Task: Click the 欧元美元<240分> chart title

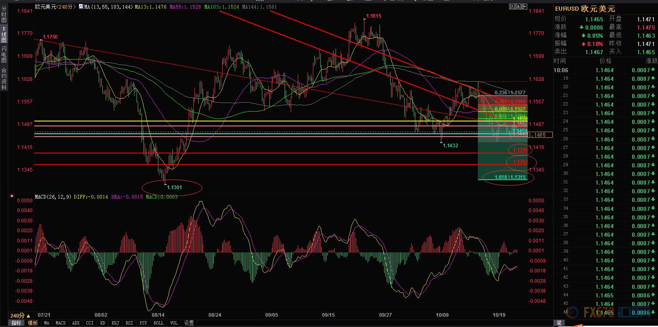Action: (x=56, y=7)
